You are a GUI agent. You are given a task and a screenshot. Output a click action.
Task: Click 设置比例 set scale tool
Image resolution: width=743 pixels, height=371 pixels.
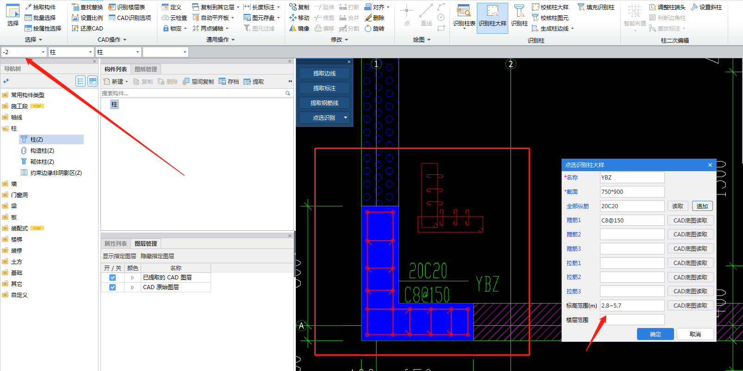point(87,18)
